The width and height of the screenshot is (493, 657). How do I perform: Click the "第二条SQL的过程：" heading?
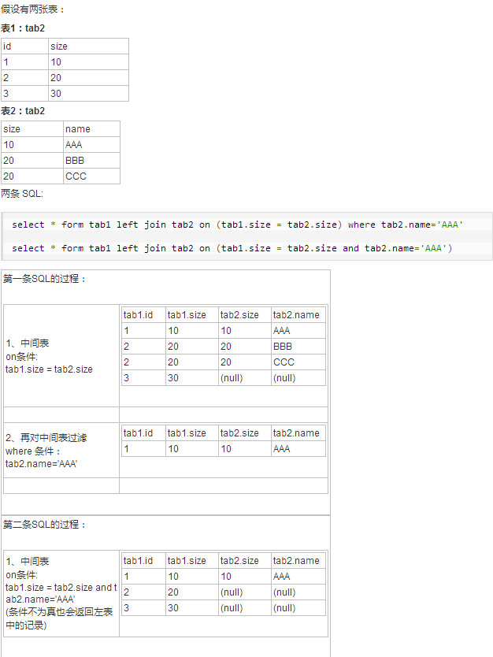pyautogui.click(x=44, y=524)
